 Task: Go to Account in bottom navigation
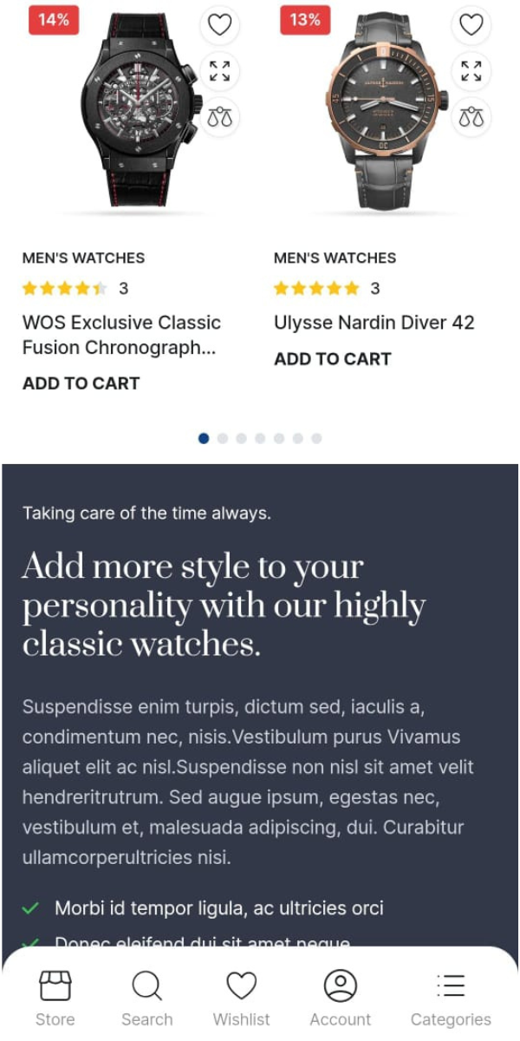[340, 998]
